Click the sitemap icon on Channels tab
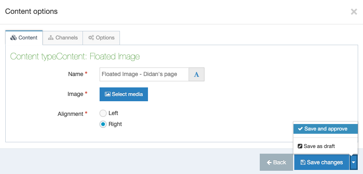The width and height of the screenshot is (363, 174). [51, 38]
